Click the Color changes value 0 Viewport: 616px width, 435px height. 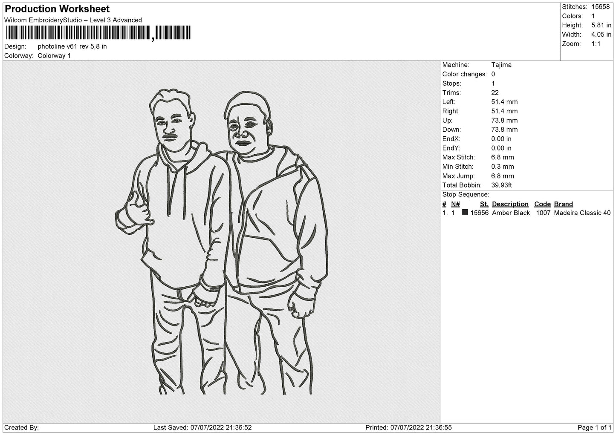click(x=493, y=74)
